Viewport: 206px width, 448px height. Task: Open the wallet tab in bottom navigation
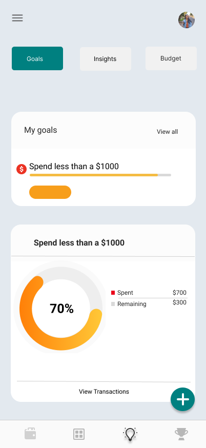[30, 434]
